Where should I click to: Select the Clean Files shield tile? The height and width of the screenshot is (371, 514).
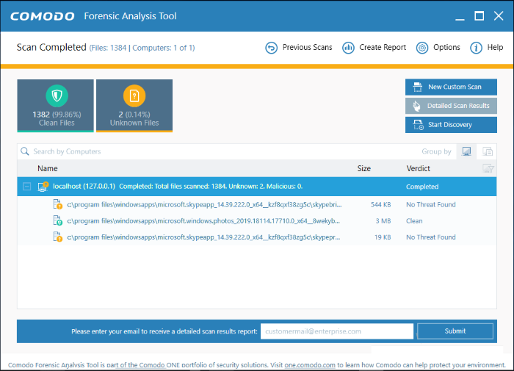point(55,106)
